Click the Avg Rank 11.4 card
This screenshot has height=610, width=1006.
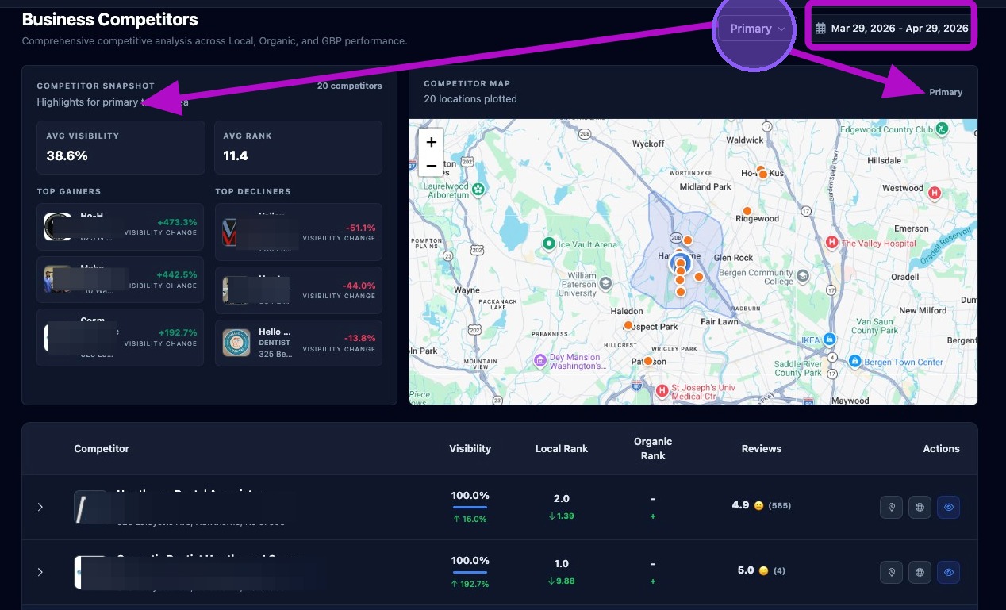click(x=298, y=148)
